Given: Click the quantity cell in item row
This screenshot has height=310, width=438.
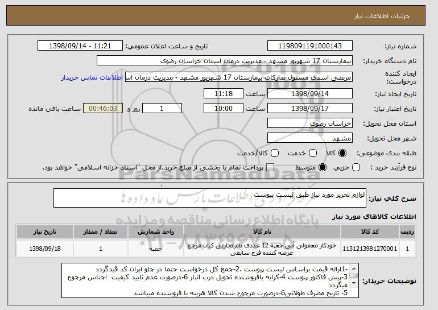Looking at the screenshot, I should tap(101, 249).
